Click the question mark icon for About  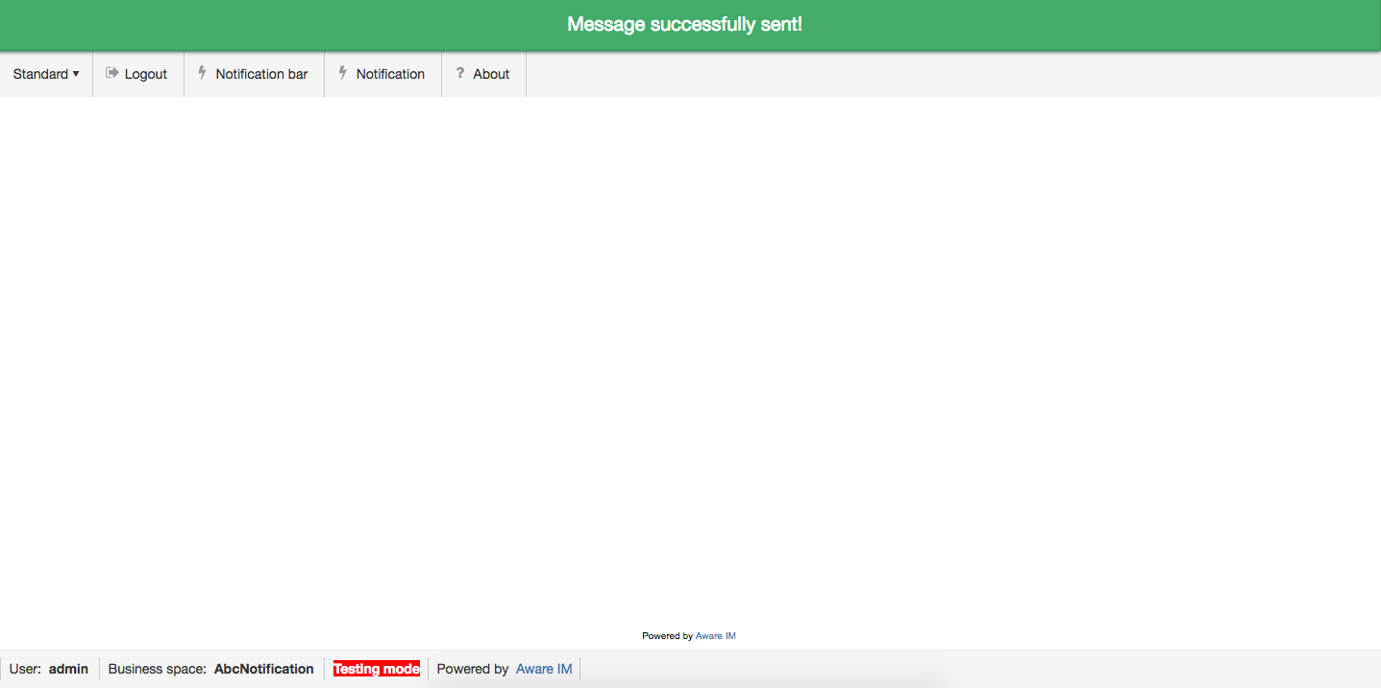459,73
